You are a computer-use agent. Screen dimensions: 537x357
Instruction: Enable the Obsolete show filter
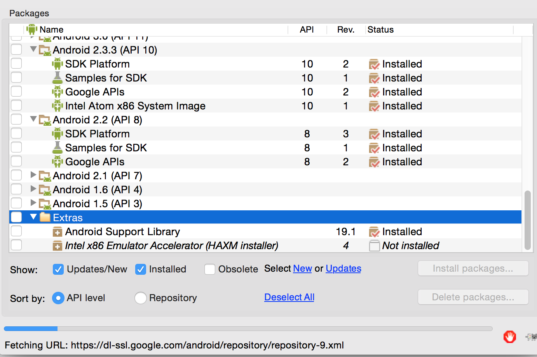coord(210,269)
